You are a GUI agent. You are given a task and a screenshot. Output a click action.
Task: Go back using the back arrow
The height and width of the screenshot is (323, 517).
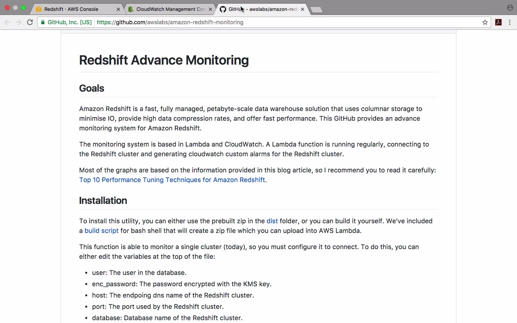7,22
